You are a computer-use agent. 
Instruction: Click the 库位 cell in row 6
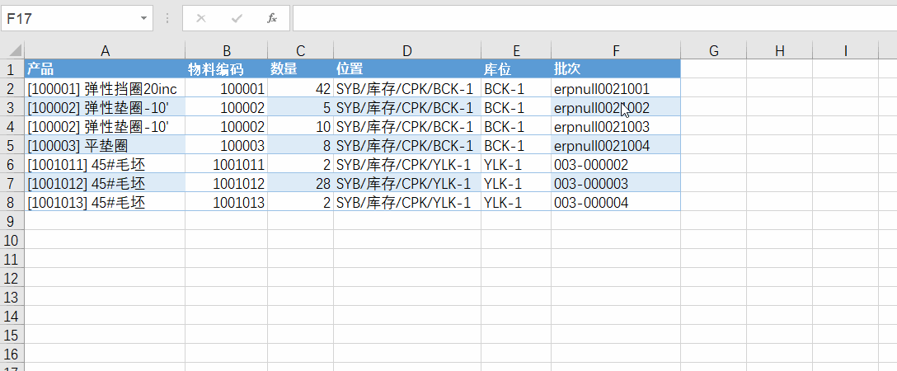516,164
